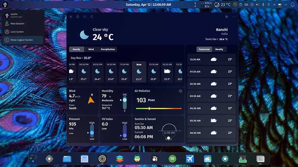Switch to the Precipitation tab
Image resolution: width=298 pixels, height=167 pixels.
pyautogui.click(x=108, y=49)
